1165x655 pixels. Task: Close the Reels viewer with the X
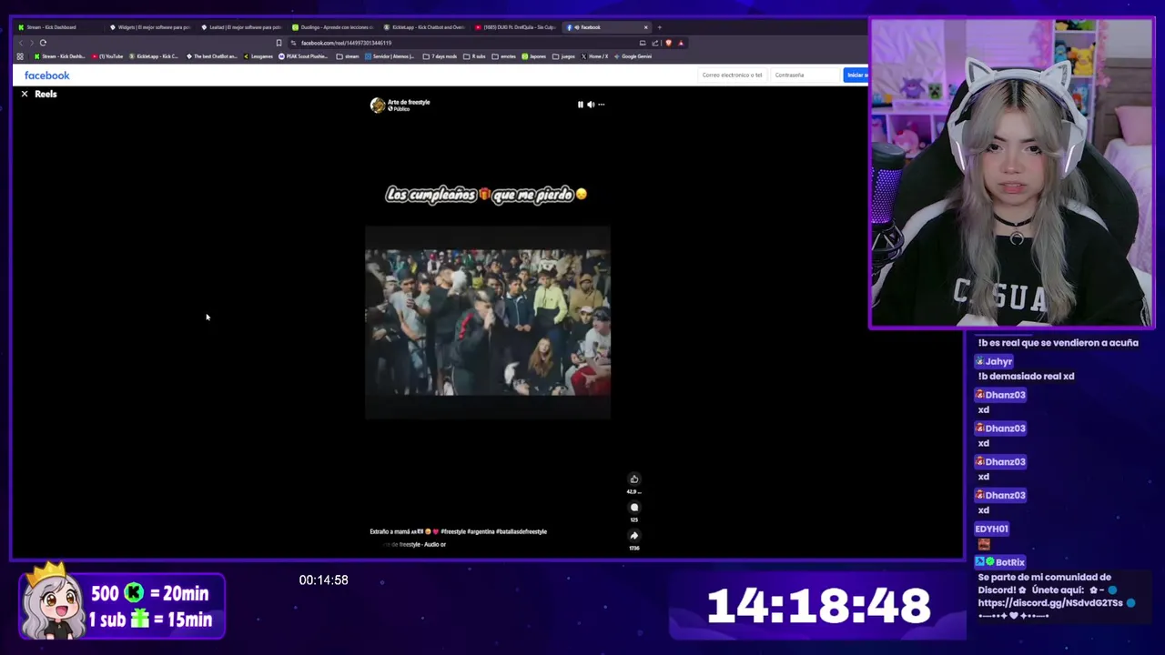click(25, 94)
